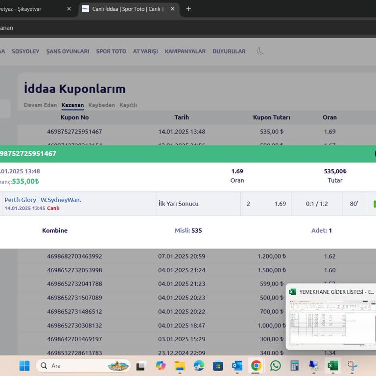Switch to the Devam Eden coupons tab
The width and height of the screenshot is (376, 376).
pos(40,105)
